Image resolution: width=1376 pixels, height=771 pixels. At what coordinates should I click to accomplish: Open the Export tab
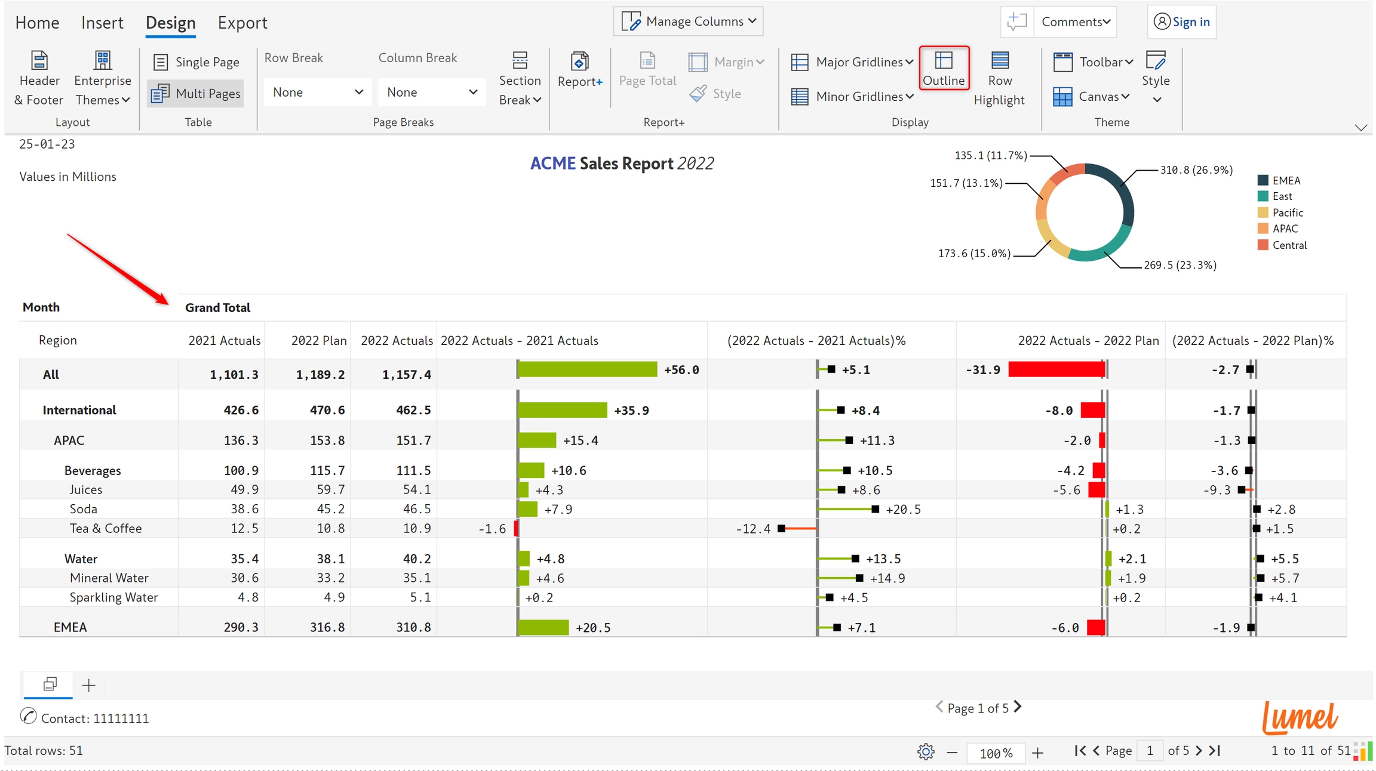pyautogui.click(x=242, y=23)
